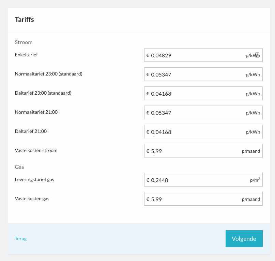Click into the Normaaltarief 21:00 field
Viewport: 275px width, 261px height.
click(203, 112)
